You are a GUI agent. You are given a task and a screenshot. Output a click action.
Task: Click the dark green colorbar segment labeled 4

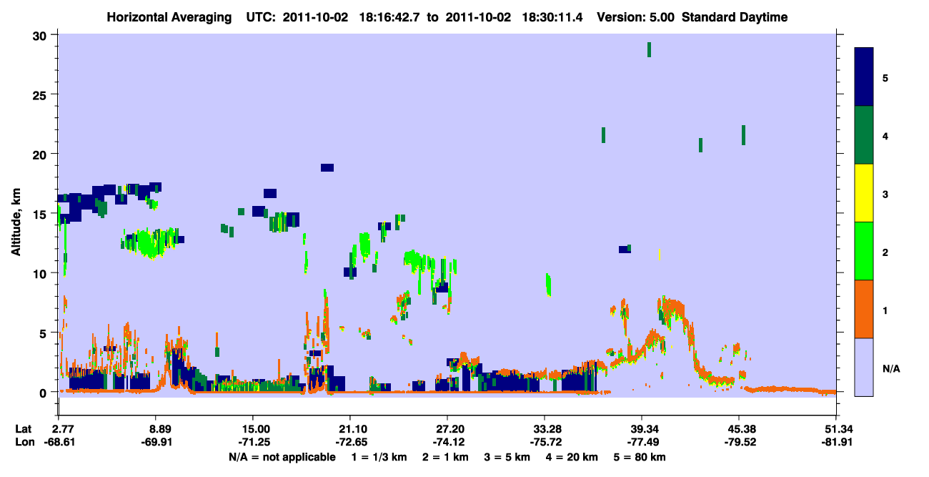pos(864,135)
